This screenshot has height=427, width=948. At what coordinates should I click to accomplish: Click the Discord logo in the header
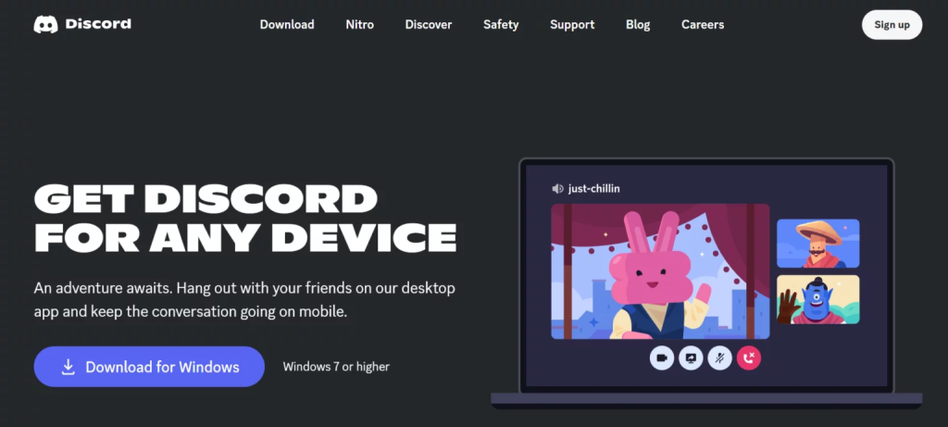click(82, 24)
